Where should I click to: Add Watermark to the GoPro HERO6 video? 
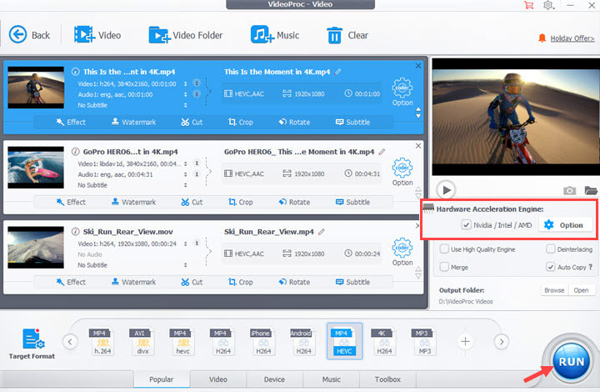[x=133, y=202]
